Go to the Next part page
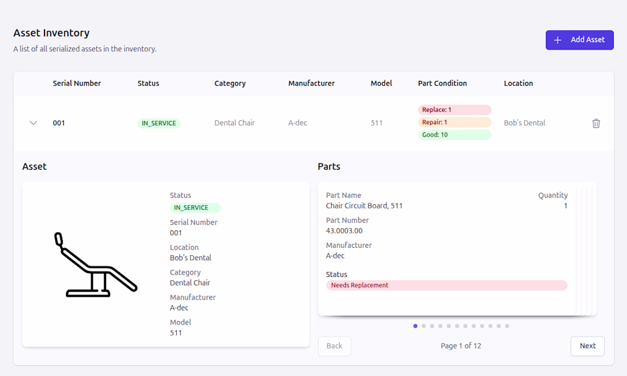The width and height of the screenshot is (627, 376). coord(587,346)
